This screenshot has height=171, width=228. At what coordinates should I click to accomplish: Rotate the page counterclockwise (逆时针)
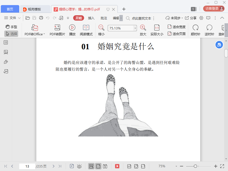point(209,30)
